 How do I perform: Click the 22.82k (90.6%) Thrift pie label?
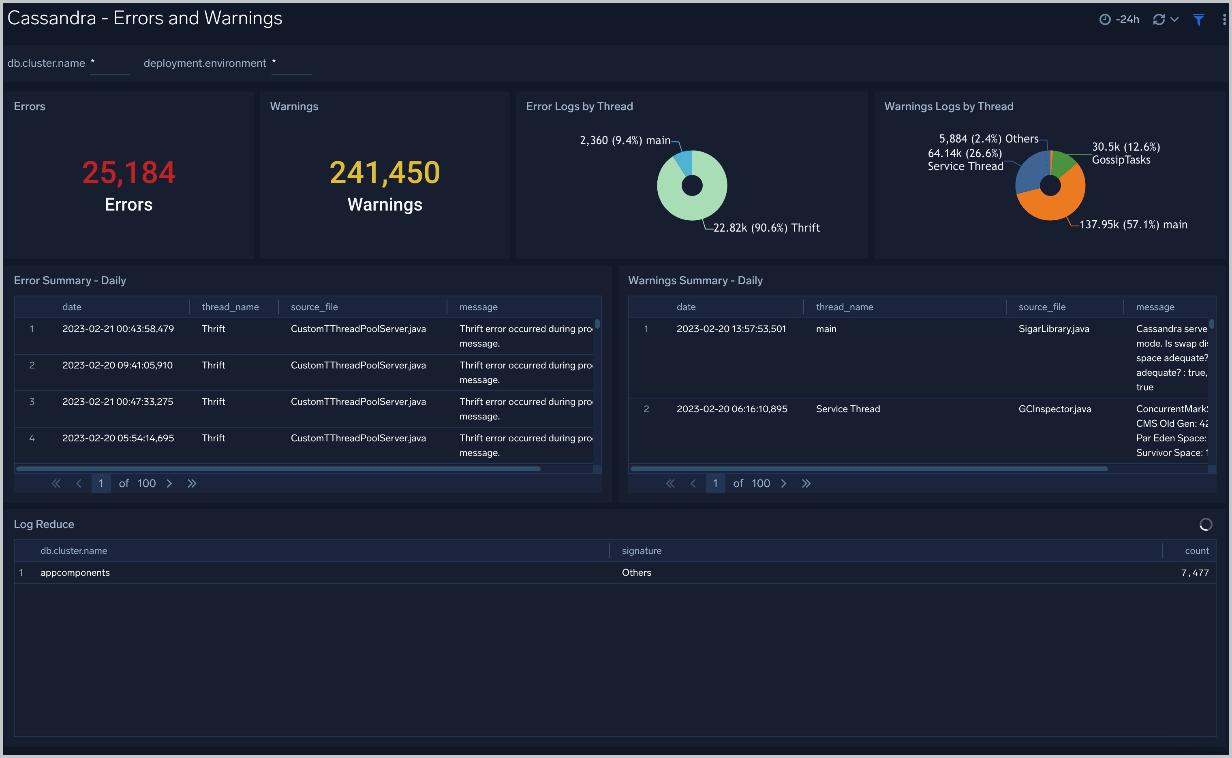[766, 228]
